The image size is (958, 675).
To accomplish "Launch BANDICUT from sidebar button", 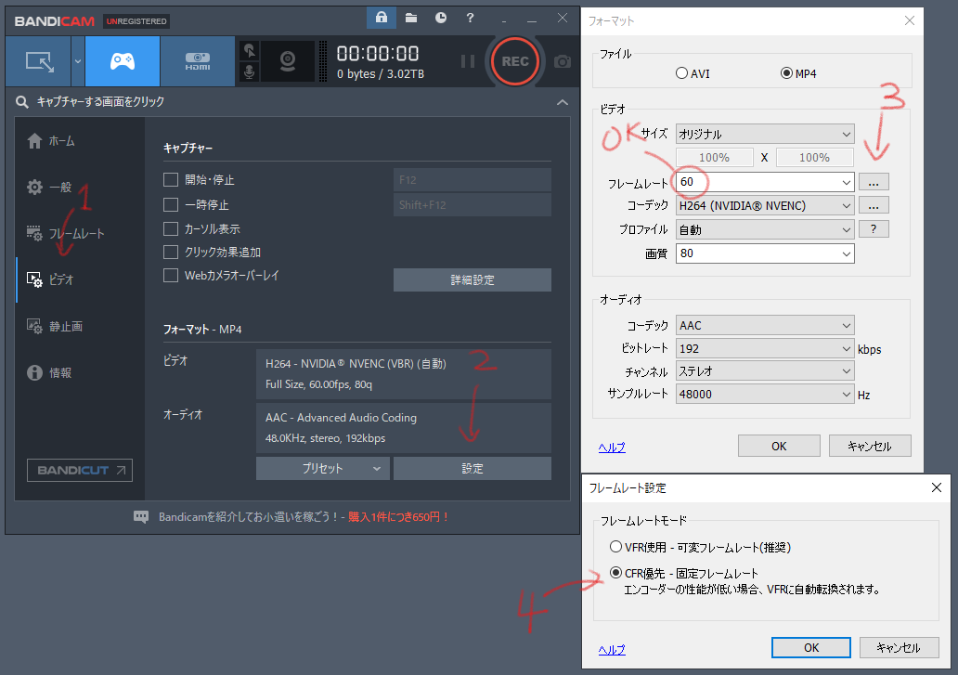I will [80, 471].
